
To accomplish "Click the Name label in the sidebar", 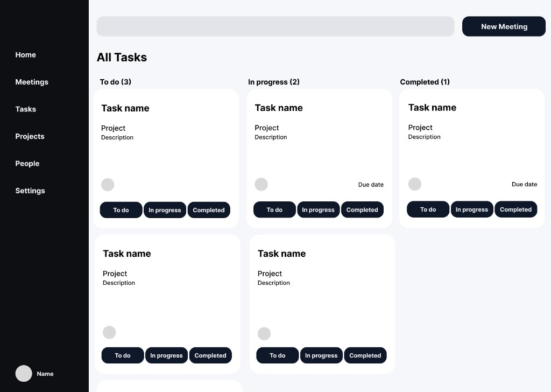I will tap(45, 374).
